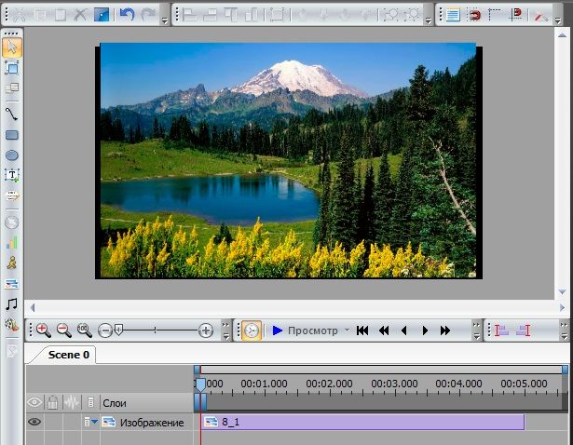
Task: Click the rewind double-arrow button
Action: point(384,330)
